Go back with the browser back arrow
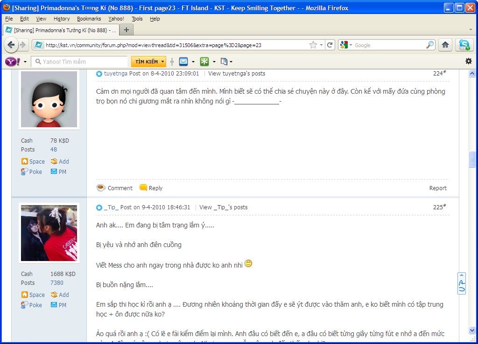 (11, 45)
